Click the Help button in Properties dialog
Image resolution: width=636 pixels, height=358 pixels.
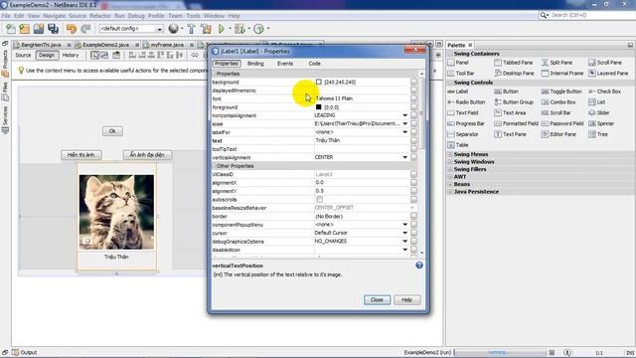pos(406,300)
